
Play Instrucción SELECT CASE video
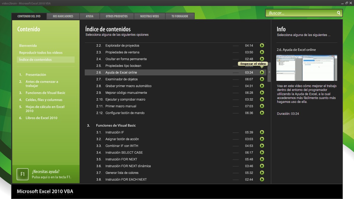(262, 152)
